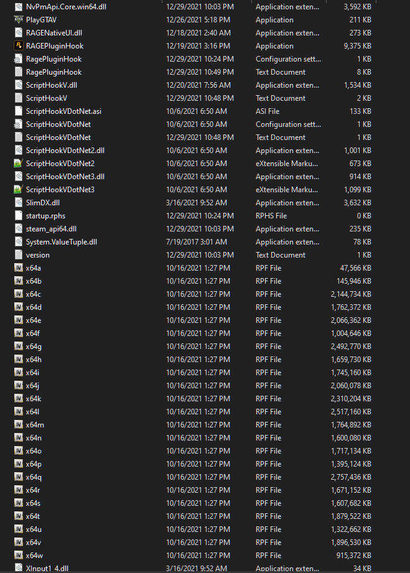Screen dimensions: 410x573
Task: Click the 12/20/2021 7:56 AM date
Action: (198, 85)
